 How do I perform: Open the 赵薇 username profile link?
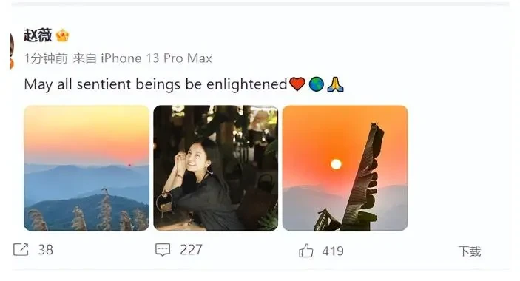[38, 35]
